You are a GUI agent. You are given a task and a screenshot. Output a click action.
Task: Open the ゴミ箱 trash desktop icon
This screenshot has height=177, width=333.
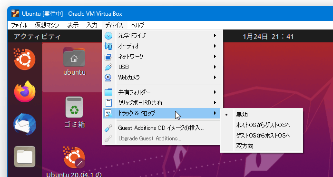(74, 112)
